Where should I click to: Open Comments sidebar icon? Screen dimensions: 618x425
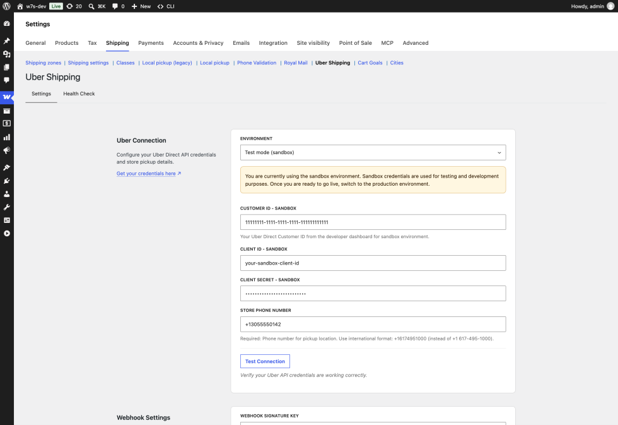pos(7,80)
